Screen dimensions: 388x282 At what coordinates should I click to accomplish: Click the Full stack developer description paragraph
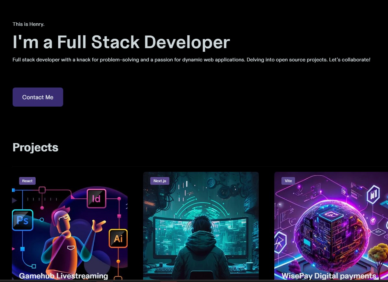(x=191, y=60)
